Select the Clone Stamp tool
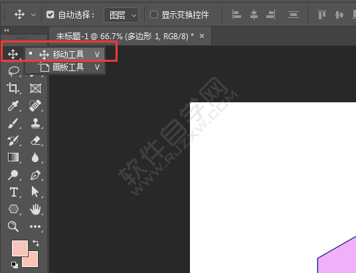356x273 pixels. (35, 123)
